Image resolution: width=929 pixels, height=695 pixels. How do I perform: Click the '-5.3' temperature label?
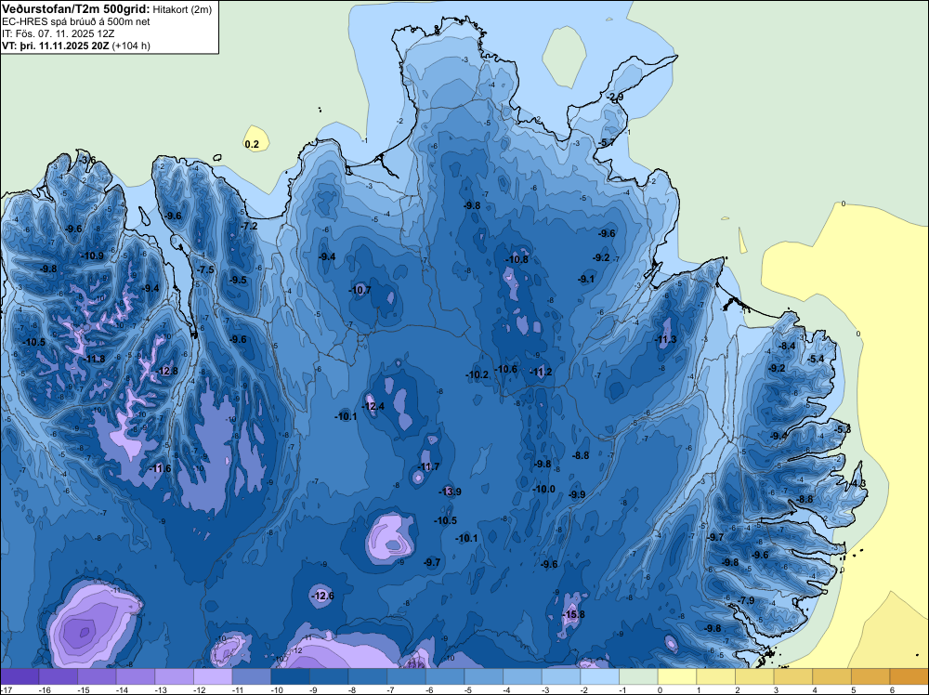point(843,429)
